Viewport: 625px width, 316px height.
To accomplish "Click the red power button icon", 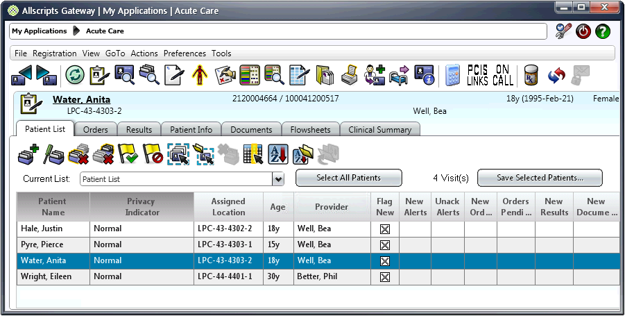I will tap(583, 31).
